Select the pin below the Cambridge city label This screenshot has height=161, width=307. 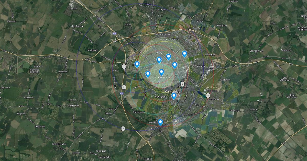174,96
